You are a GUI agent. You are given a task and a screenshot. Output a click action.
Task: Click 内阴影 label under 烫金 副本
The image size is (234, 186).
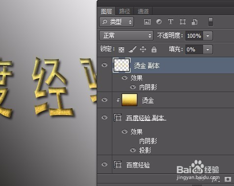148,87
